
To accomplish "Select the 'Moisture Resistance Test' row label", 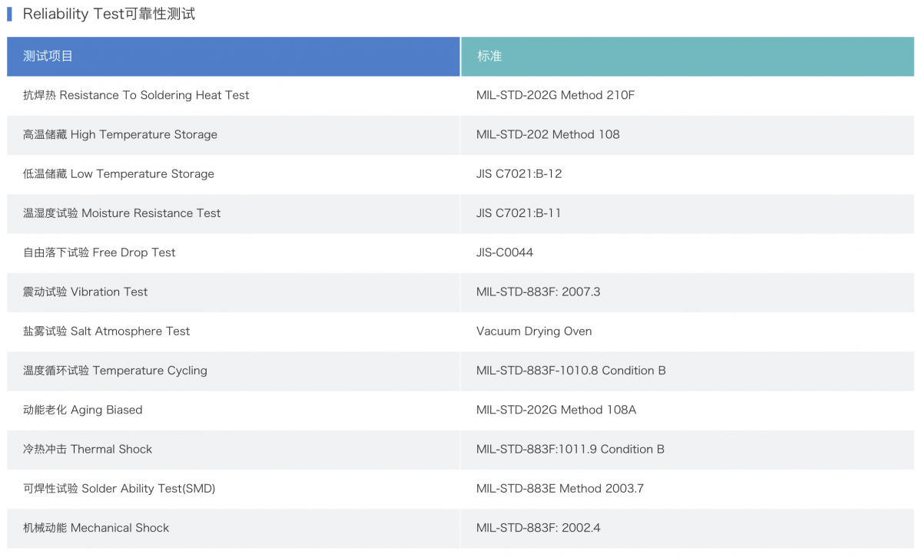I will click(x=121, y=213).
